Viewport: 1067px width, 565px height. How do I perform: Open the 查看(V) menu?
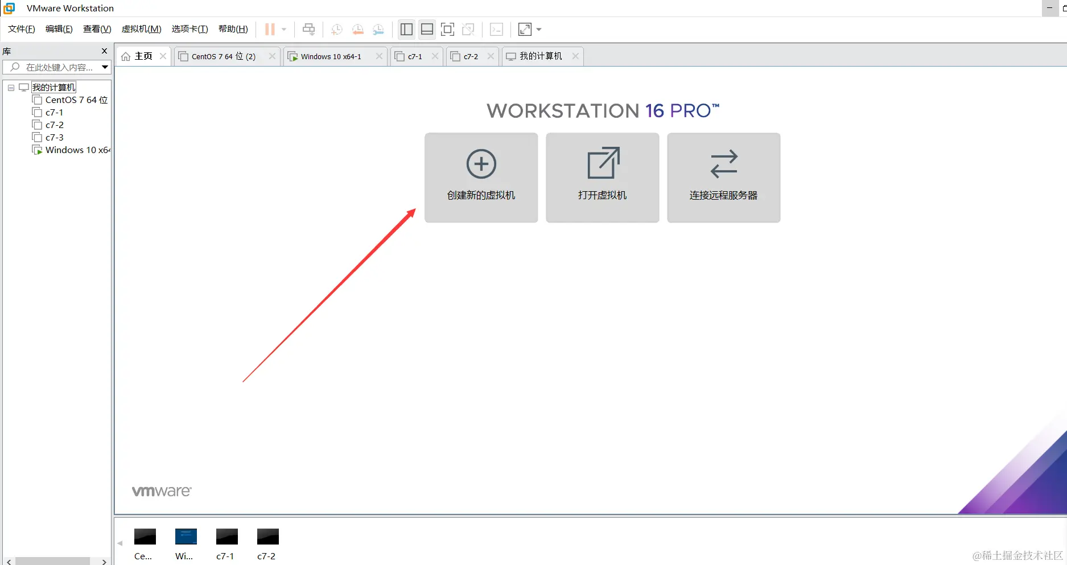pyautogui.click(x=97, y=29)
